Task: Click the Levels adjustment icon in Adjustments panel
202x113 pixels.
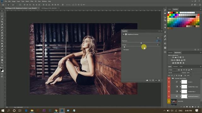Action: point(175,57)
